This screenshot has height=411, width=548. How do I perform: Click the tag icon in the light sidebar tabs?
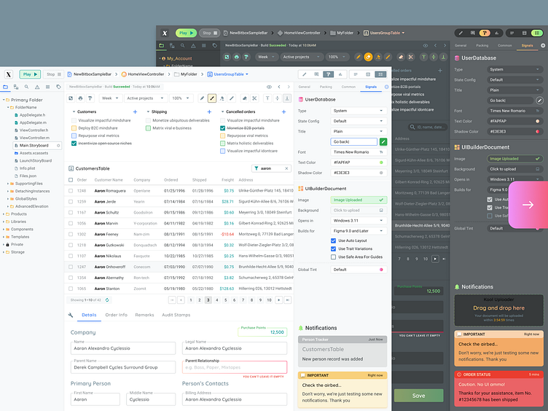coord(59,87)
